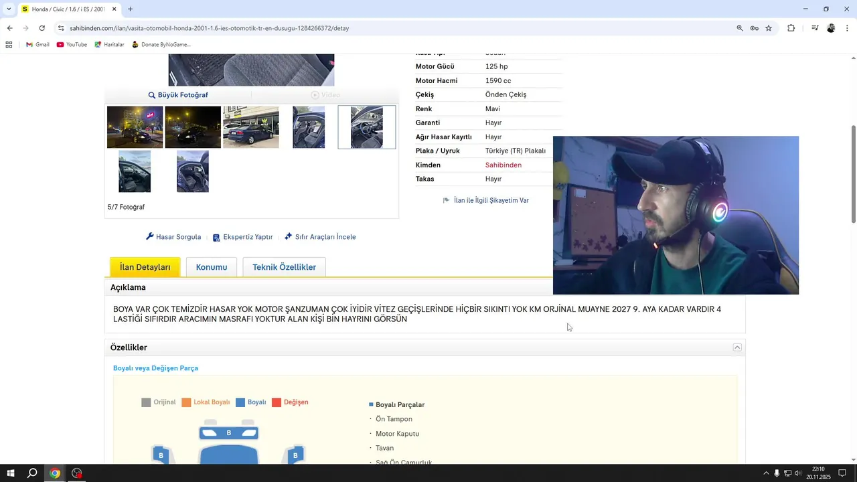Open the Windows notification center icon

click(842, 473)
